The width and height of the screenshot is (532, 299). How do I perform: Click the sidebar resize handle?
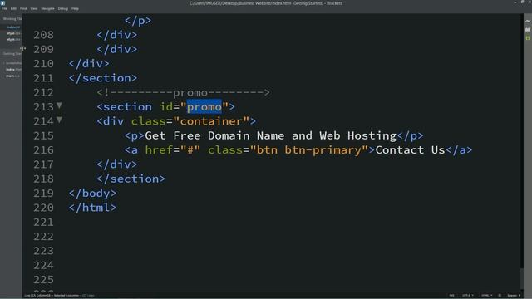22,48
